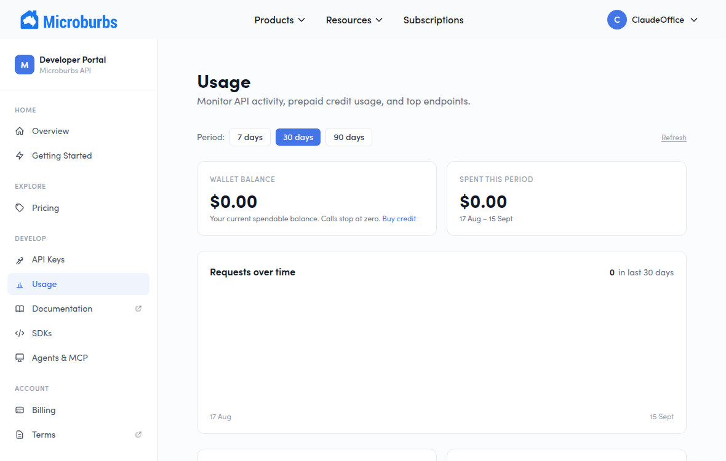Click the Agents & MCP monitor icon
Screen dimensions: 726x461
coord(20,358)
